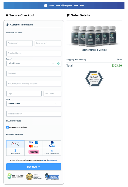
Task: Click the 'DELIVERY ADDRESS' heading
Action: click(x=14, y=33)
